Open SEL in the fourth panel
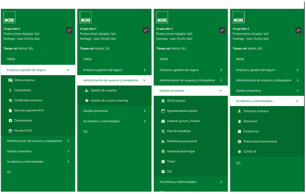The image size is (306, 194). coord(238,163)
